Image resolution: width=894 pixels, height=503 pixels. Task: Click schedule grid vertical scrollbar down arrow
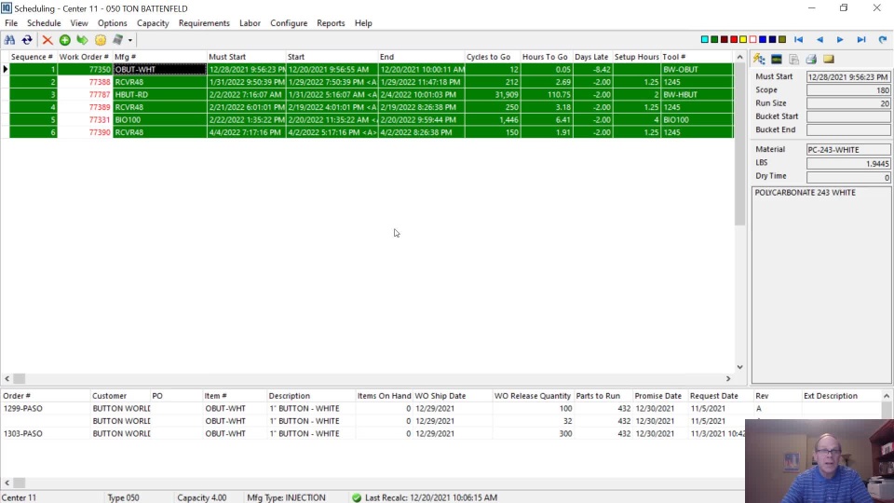tap(739, 367)
